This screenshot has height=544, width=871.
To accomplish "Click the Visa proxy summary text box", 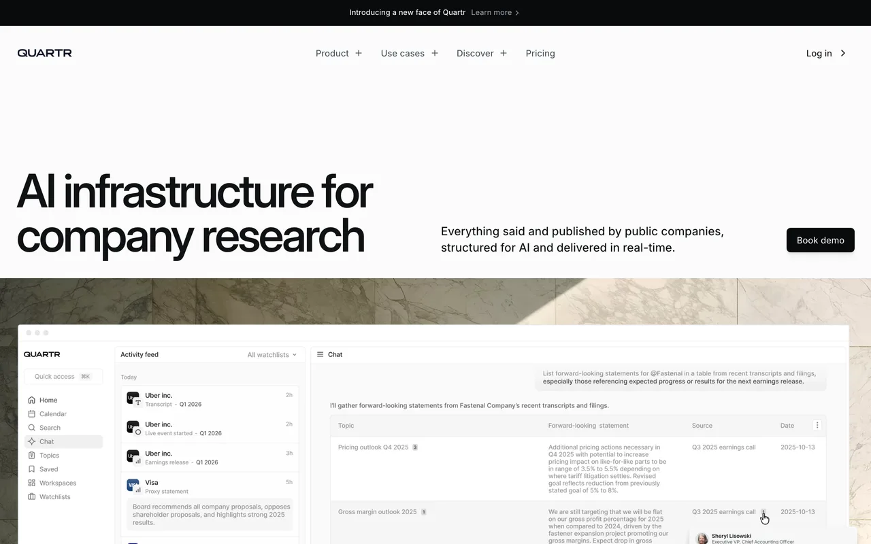I will (210, 515).
